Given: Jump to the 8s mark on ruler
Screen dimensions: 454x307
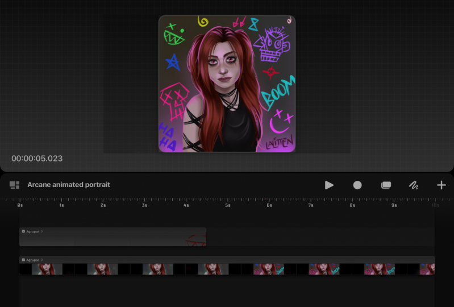Looking at the screenshot, I should (352, 205).
